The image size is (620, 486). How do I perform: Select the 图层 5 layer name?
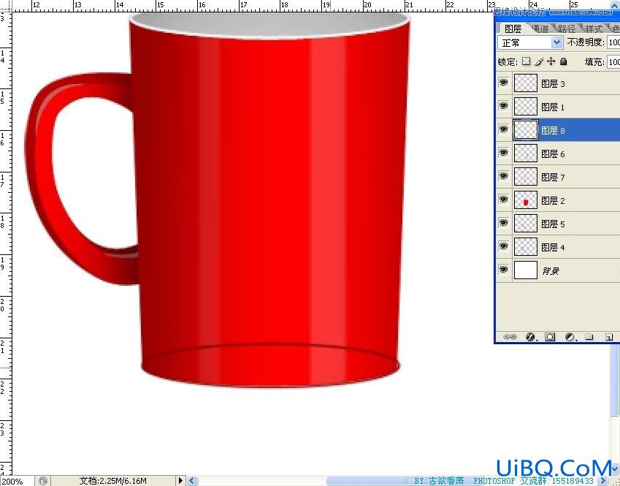pyautogui.click(x=553, y=224)
